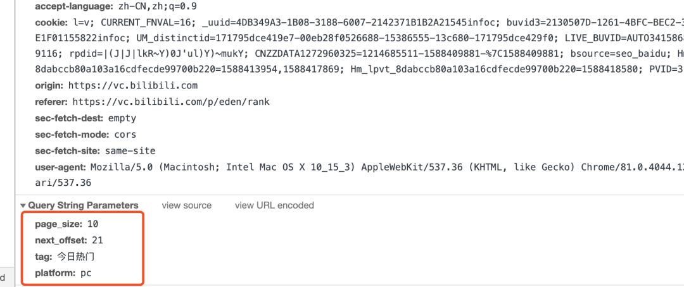
Task: Click the platform value pc
Action: point(86,273)
